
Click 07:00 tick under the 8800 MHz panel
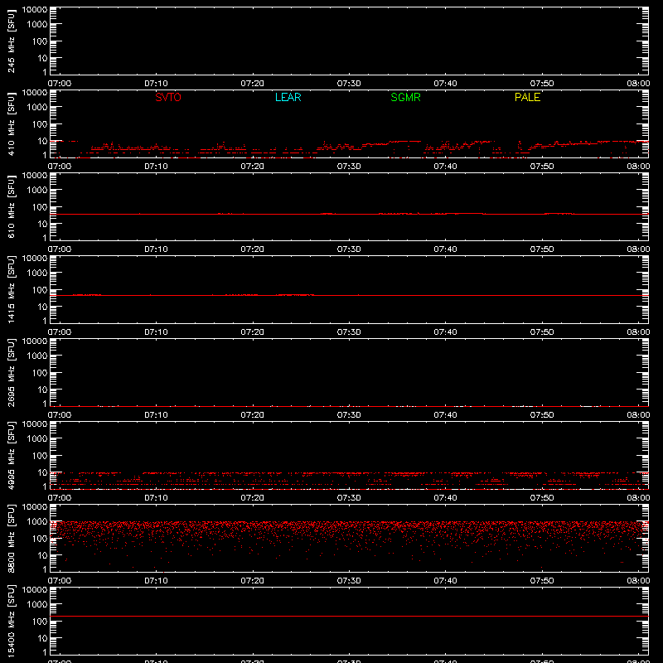pos(60,581)
